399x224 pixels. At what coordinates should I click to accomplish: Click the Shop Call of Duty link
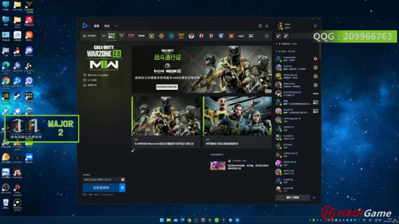(x=96, y=75)
